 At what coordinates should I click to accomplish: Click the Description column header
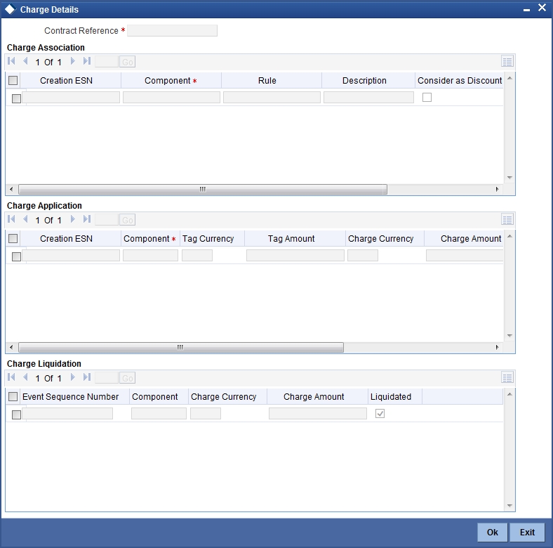click(x=368, y=81)
